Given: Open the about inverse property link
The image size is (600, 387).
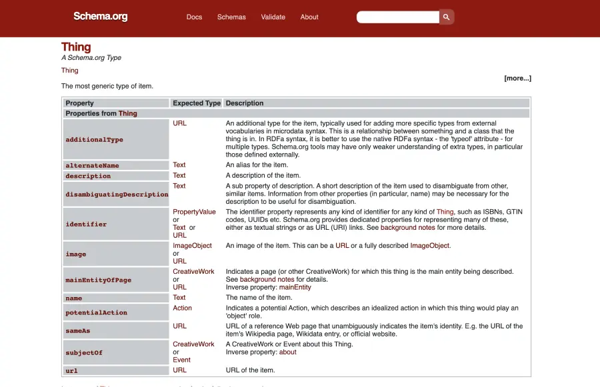Looking at the screenshot, I should [x=287, y=352].
